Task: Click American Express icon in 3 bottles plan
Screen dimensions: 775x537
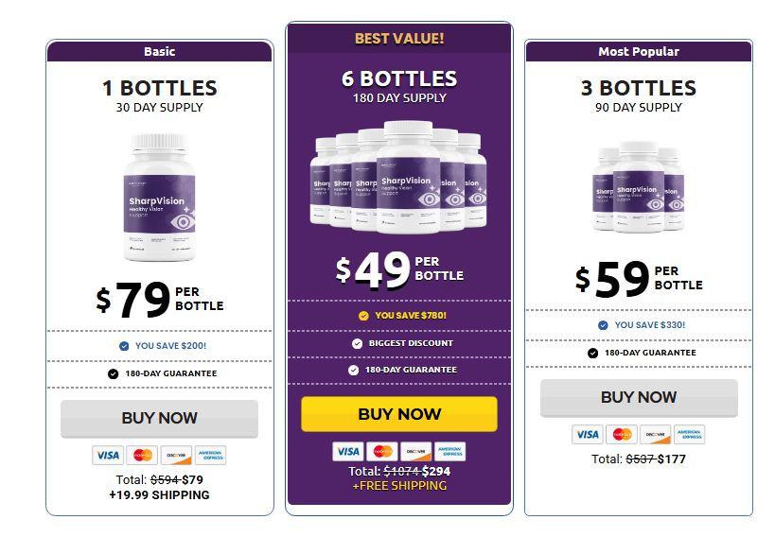Action: click(x=689, y=435)
